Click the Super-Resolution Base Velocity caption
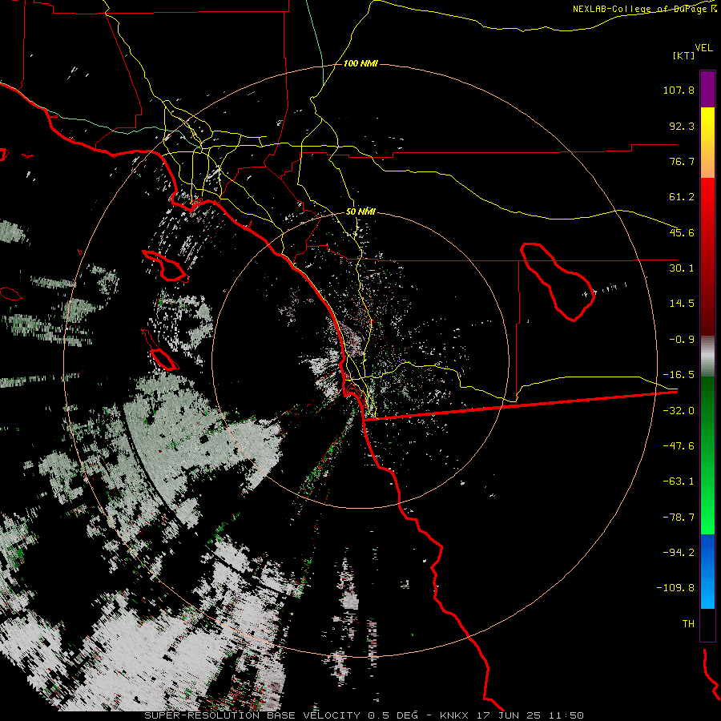Image resolution: width=721 pixels, height=721 pixels. (x=364, y=715)
